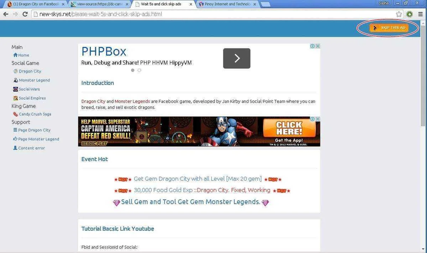The width and height of the screenshot is (427, 253).
Task: Open the Content error link
Action: (32, 148)
